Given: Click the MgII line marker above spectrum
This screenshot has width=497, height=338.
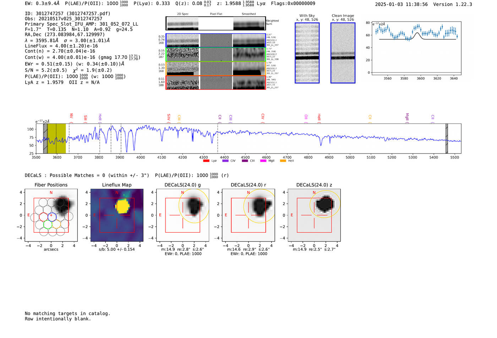Looking at the screenshot, I should (407, 117).
